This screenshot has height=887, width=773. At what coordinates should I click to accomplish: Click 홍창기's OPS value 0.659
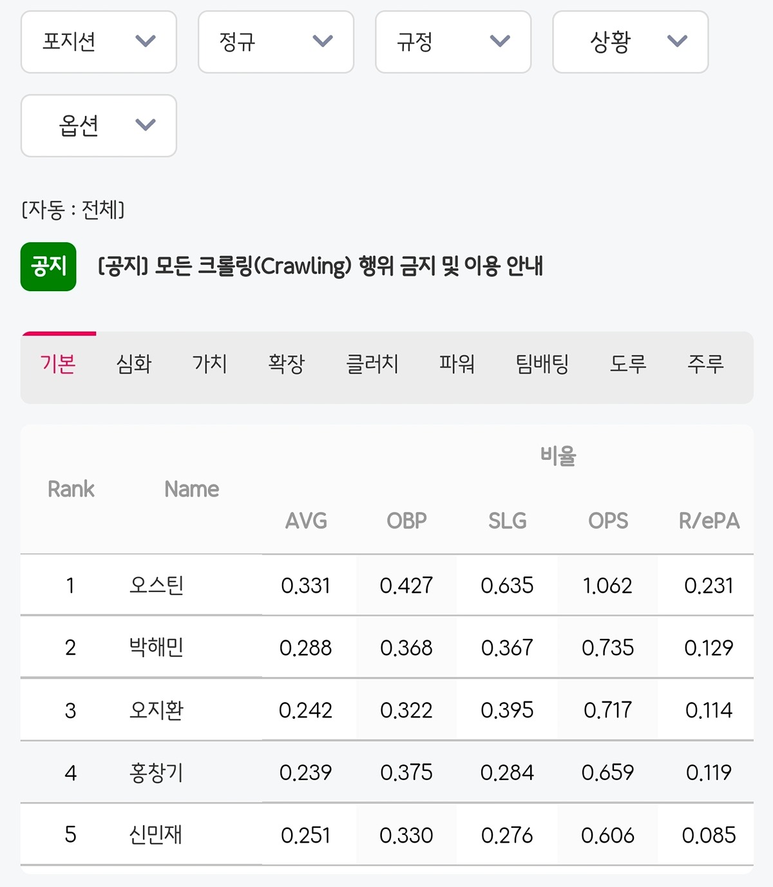[607, 772]
